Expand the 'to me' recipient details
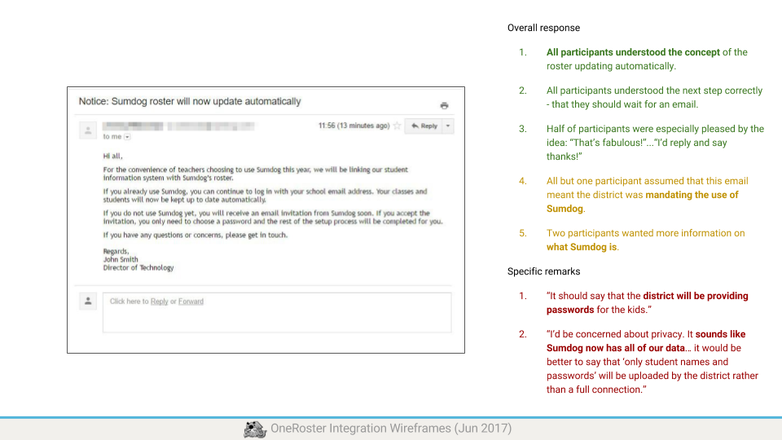The height and width of the screenshot is (440, 782). click(127, 137)
